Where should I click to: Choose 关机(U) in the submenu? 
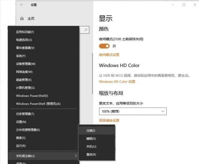97,147
